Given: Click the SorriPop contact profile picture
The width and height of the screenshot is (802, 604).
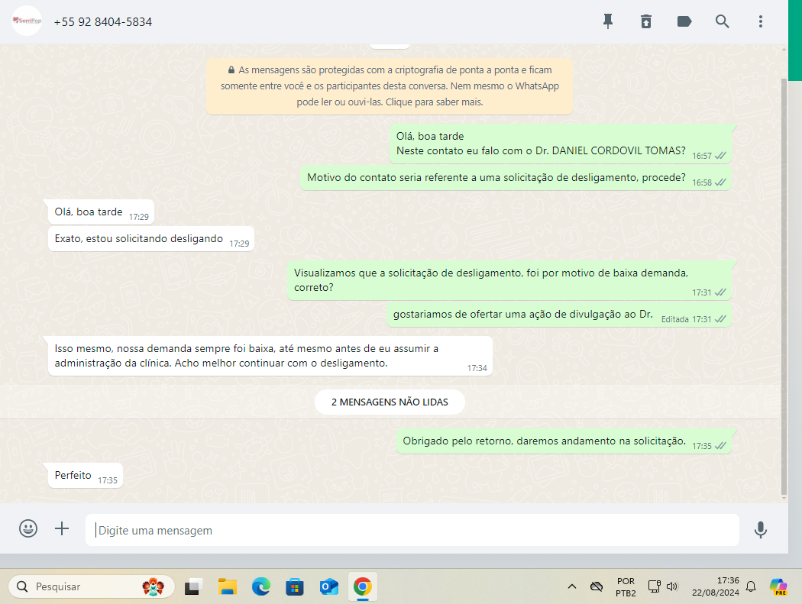Looking at the screenshot, I should coord(27,21).
